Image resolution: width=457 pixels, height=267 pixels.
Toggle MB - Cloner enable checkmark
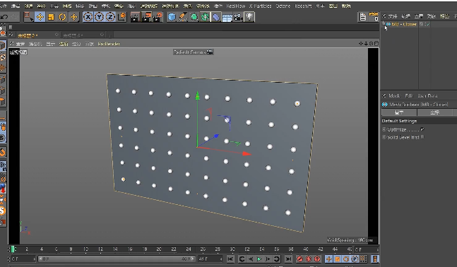[x=428, y=24]
